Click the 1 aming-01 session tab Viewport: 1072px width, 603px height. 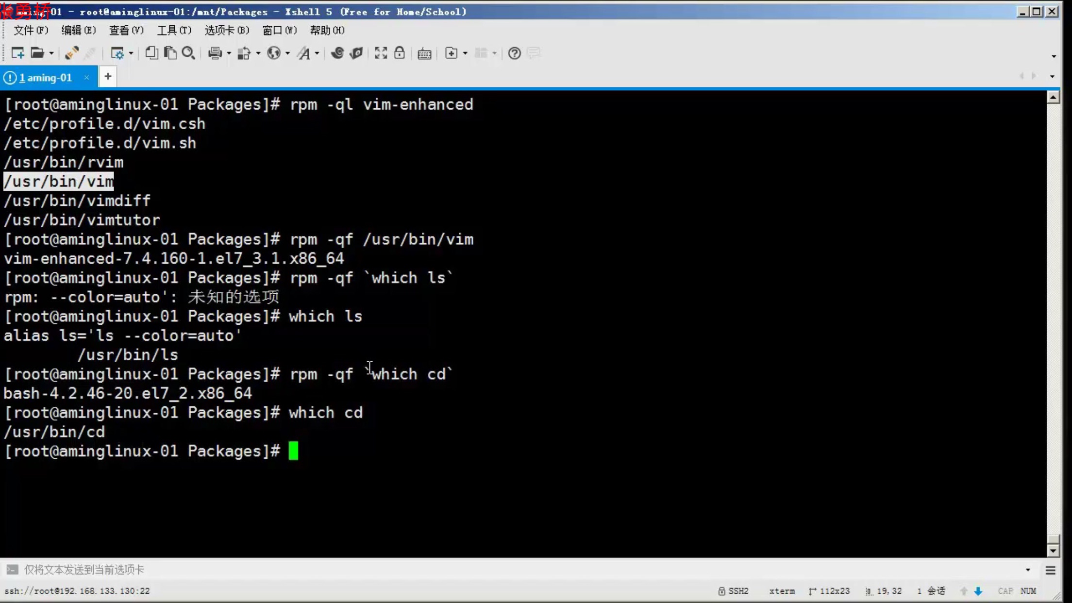point(46,77)
